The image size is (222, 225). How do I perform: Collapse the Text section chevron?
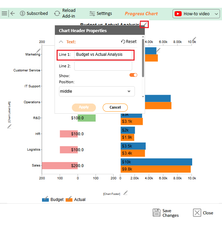[61, 42]
